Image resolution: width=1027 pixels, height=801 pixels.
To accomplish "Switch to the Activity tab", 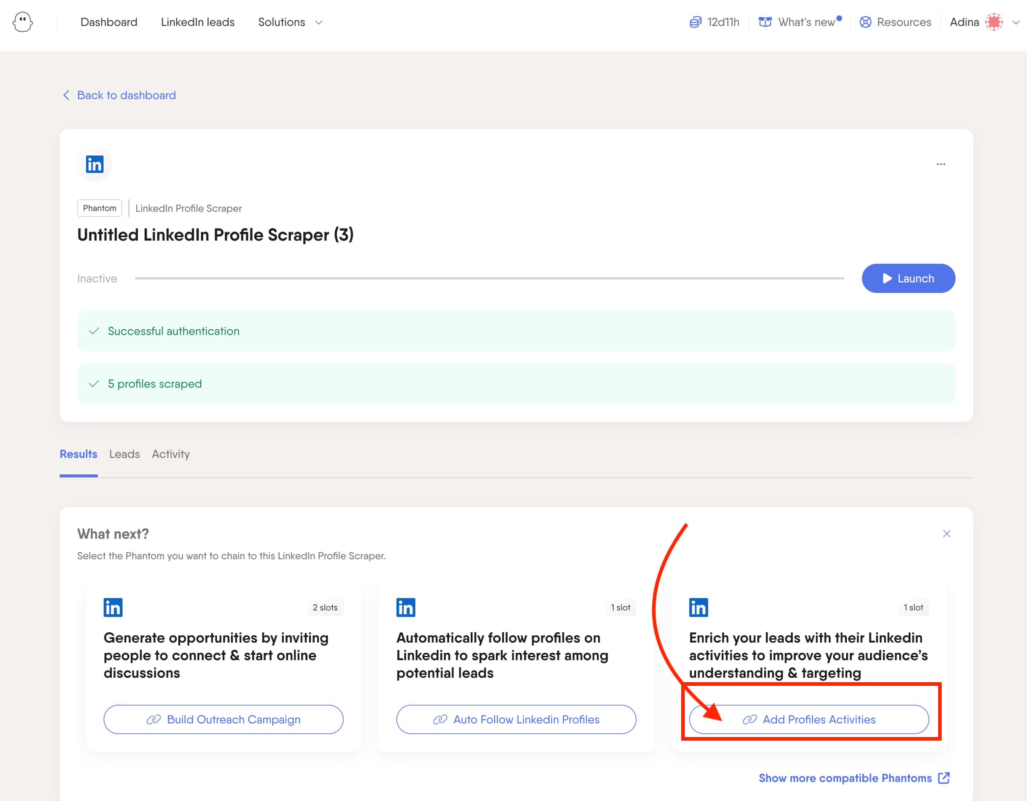I will point(171,454).
